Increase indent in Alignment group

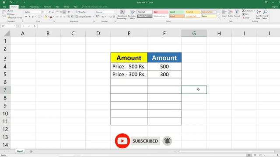[72, 17]
